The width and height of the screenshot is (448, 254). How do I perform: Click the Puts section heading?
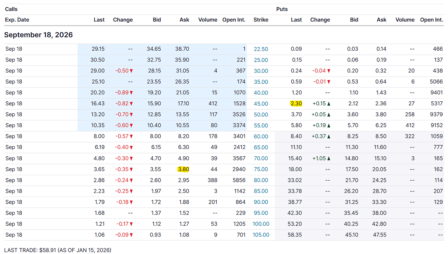click(x=282, y=9)
